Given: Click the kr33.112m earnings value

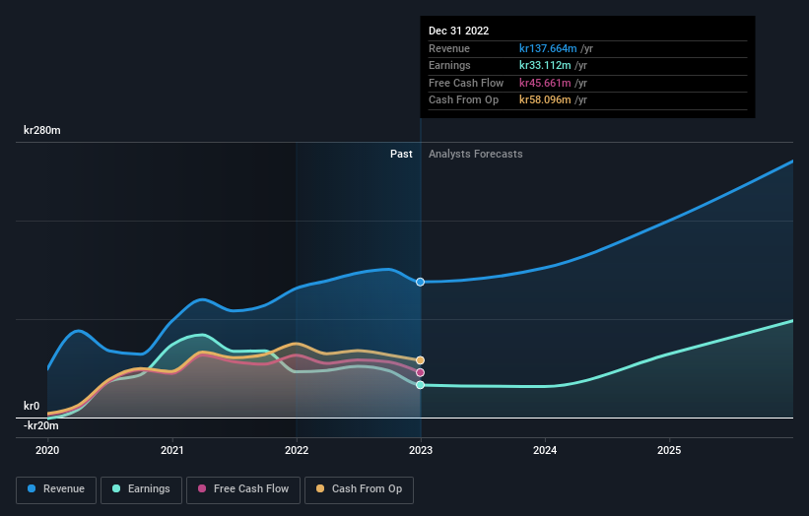Looking at the screenshot, I should (545, 65).
